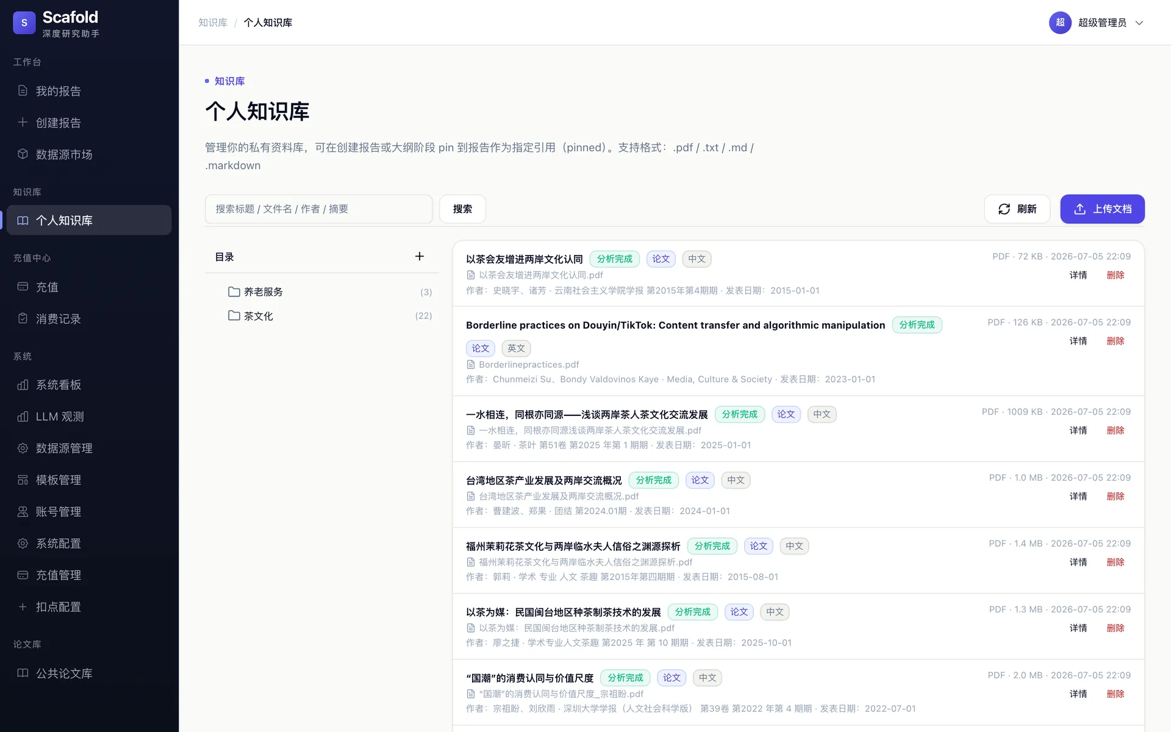1171x732 pixels.
Task: Go to 数据源市场
Action: coord(89,154)
